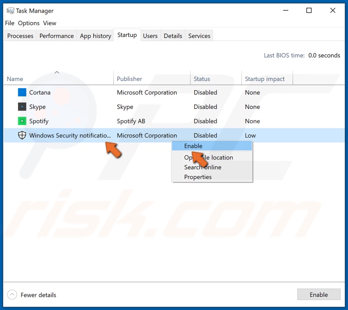Open the Options menu
The width and height of the screenshot is (348, 310).
click(29, 23)
